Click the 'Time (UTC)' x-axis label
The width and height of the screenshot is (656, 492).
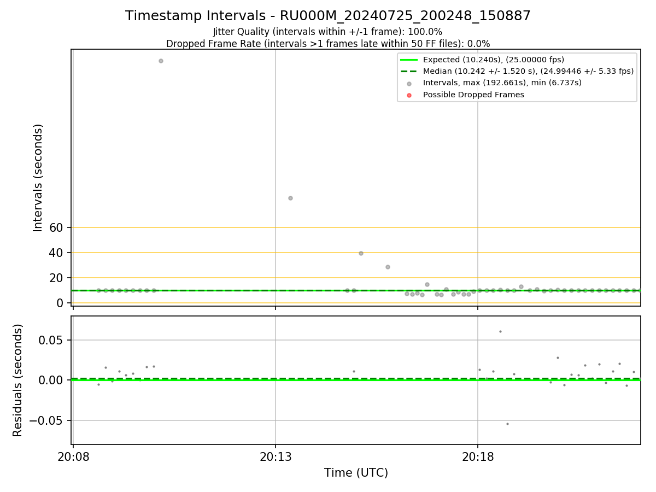click(x=356, y=473)
